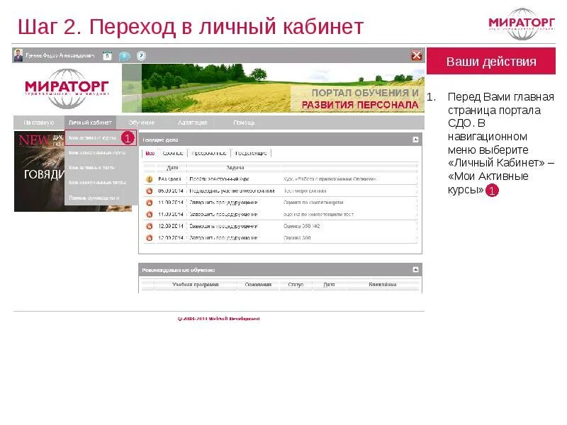Open the Помощь menu

click(x=244, y=123)
